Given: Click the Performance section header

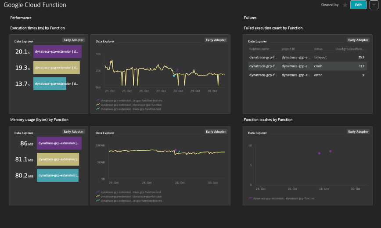Looking at the screenshot, I should 21,18.
